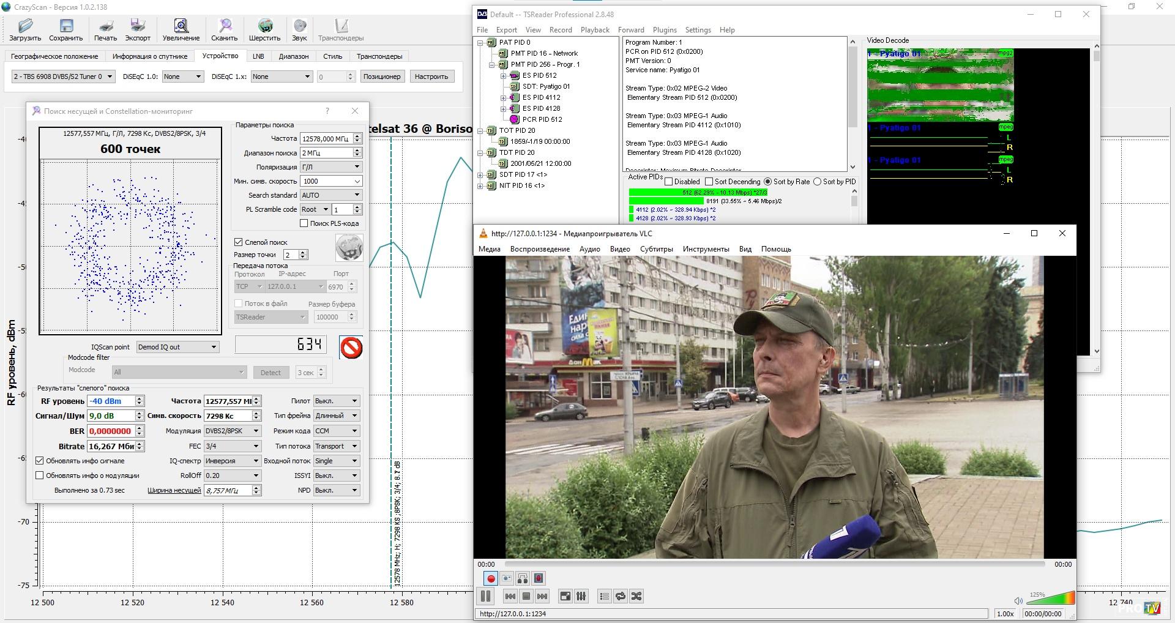Screen dimensions: 1175x623
Task: Click the Настроить button
Action: pyautogui.click(x=431, y=76)
